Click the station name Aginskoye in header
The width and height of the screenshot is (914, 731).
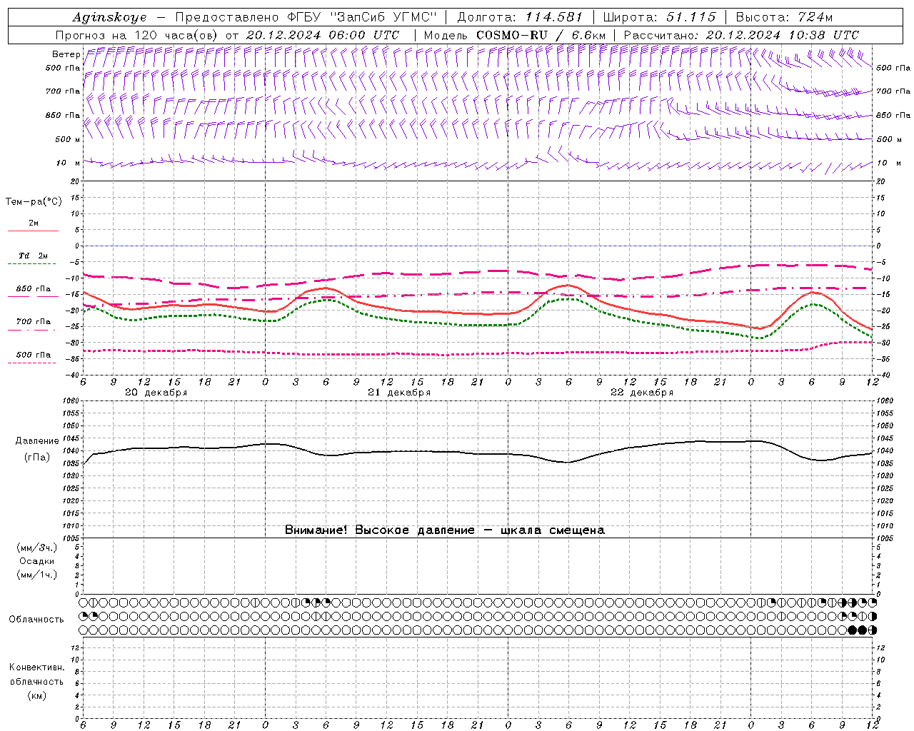tap(109, 17)
